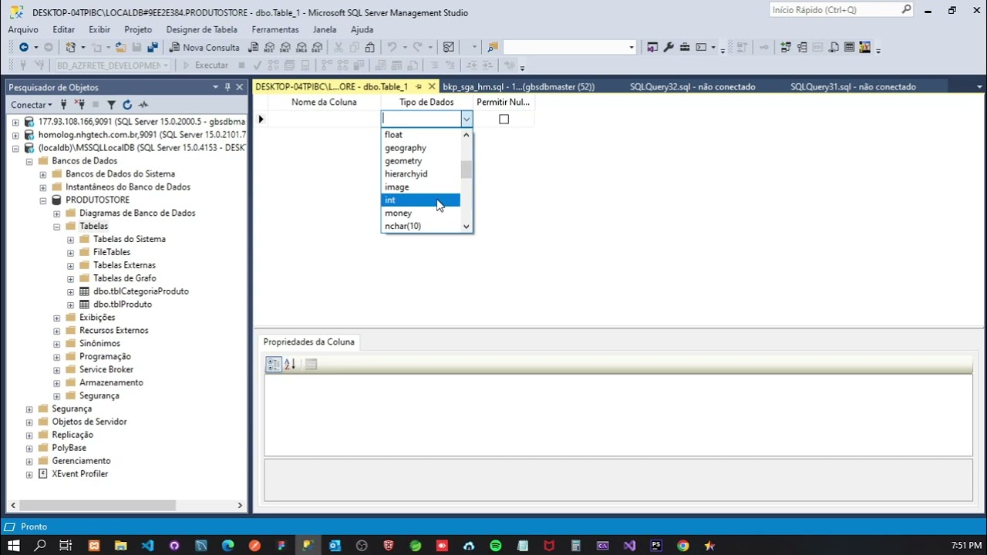Click the Nome da Coluna cell in first row

point(324,119)
